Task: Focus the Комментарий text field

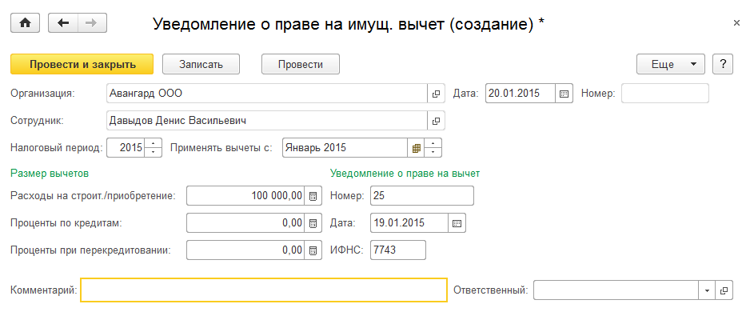Action: click(x=264, y=290)
